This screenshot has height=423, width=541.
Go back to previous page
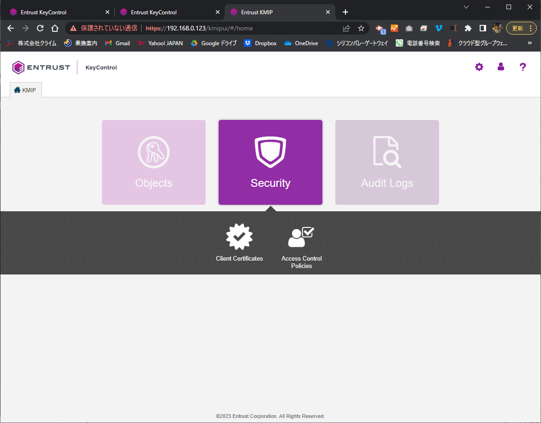click(x=11, y=28)
